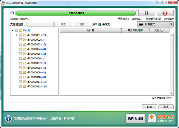
Task: Check the dir0000011 checkbox
Action: point(20,82)
